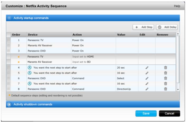Click the 20 sec value

[121, 68]
